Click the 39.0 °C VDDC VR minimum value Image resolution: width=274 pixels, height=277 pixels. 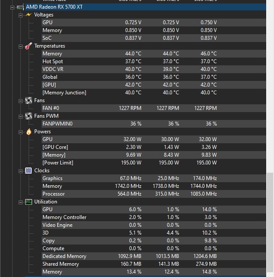tap(171, 69)
